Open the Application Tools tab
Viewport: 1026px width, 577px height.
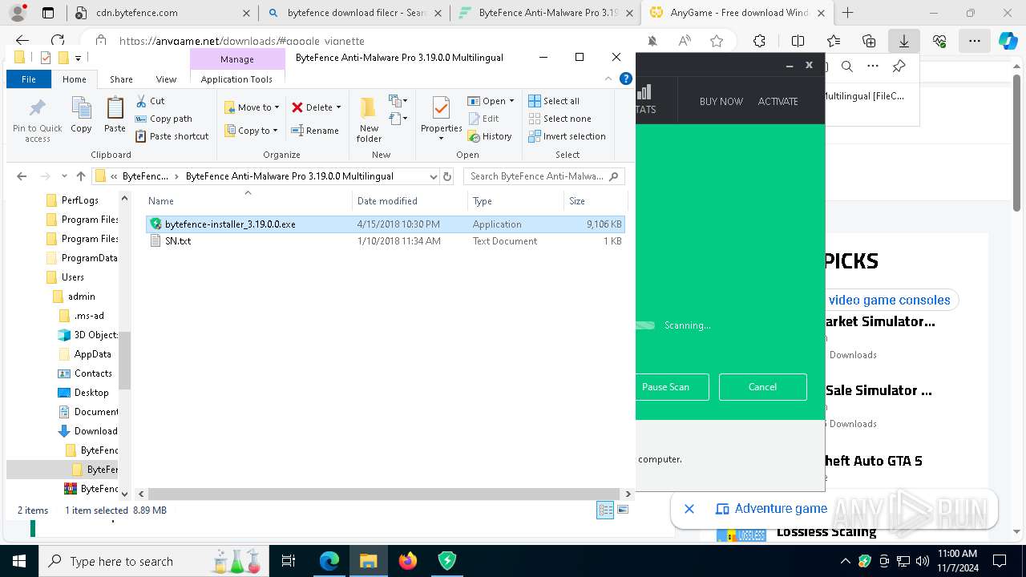236,79
